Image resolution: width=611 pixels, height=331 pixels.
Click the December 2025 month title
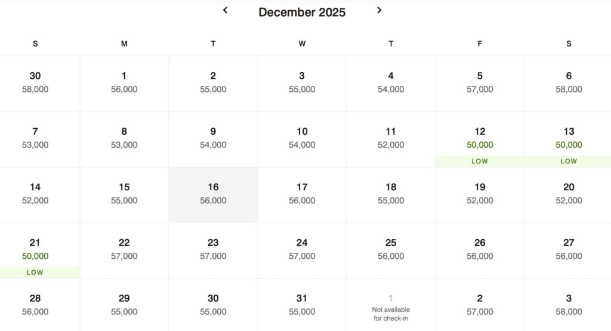pos(302,12)
